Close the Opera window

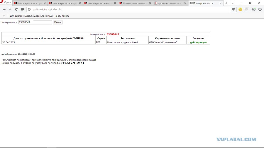(259, 3)
